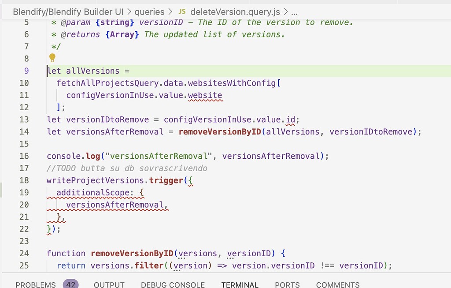Click the error count badge showing 42
This screenshot has height=288, width=451.
(71, 284)
